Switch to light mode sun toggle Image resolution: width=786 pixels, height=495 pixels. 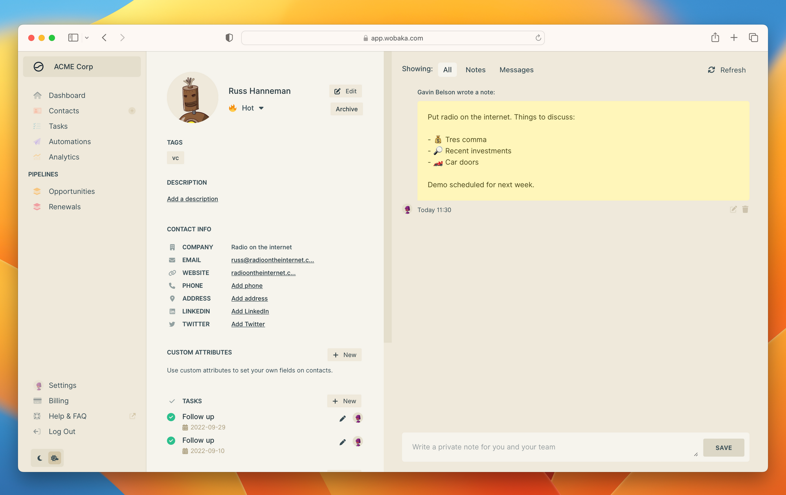pos(55,458)
